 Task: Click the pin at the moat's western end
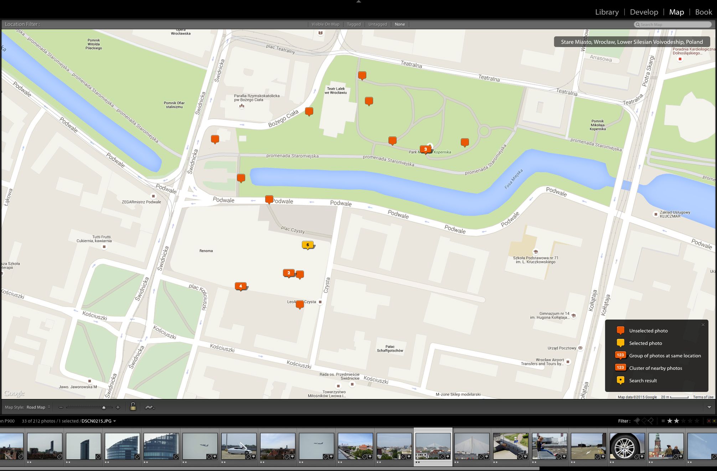pyautogui.click(x=241, y=178)
